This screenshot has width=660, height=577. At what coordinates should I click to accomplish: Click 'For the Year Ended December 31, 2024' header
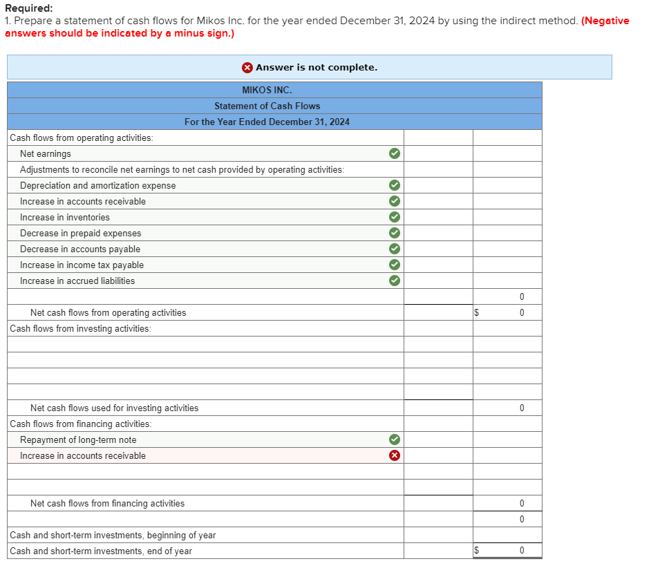pos(267,122)
